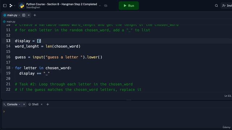232x130 pixels.
Task: Click the Ln 13 cursor position indicator
Action: pos(228,96)
